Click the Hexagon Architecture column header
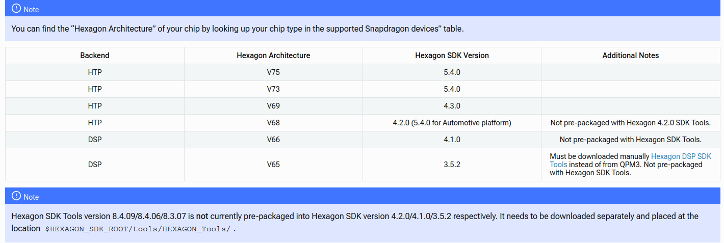 (x=273, y=56)
